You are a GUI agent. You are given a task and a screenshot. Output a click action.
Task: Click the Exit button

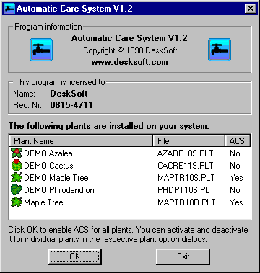[183, 256]
